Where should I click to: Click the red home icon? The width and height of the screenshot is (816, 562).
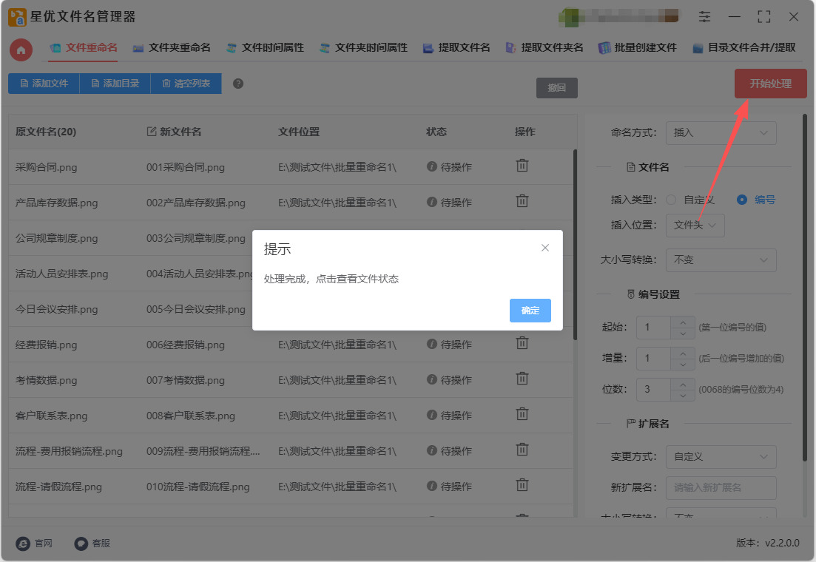pos(21,50)
